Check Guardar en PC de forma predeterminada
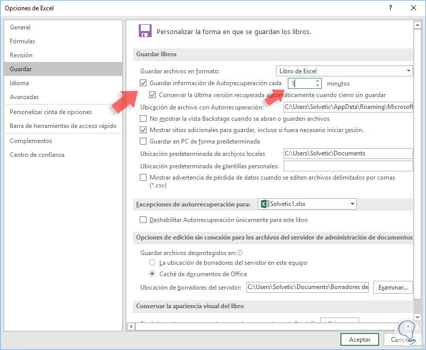The height and width of the screenshot is (350, 426). click(x=143, y=141)
